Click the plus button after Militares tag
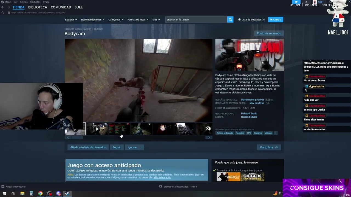 [276, 133]
